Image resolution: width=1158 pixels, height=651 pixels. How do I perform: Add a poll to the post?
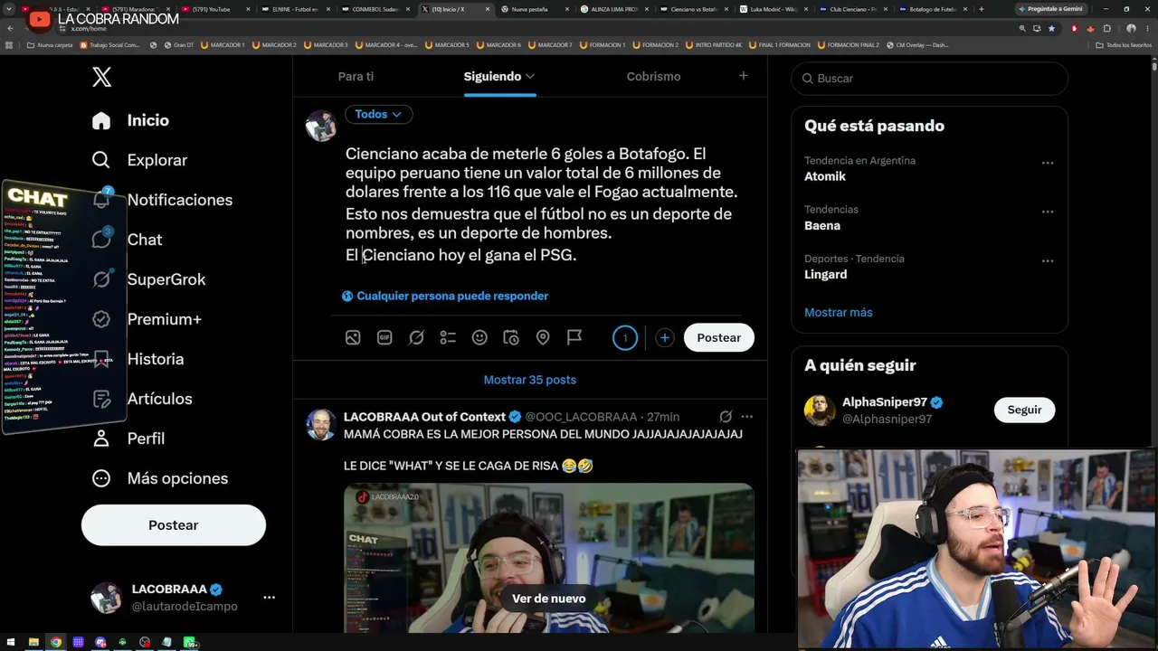448,337
